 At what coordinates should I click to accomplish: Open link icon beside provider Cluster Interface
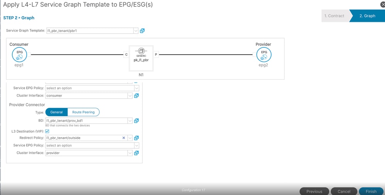pyautogui.click(x=137, y=153)
